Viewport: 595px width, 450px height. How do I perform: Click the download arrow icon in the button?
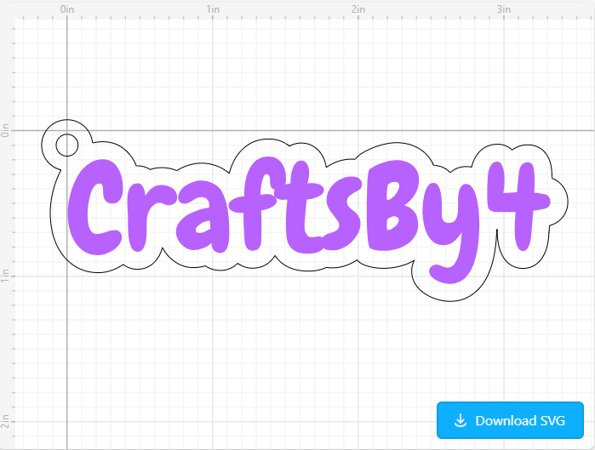pyautogui.click(x=461, y=420)
